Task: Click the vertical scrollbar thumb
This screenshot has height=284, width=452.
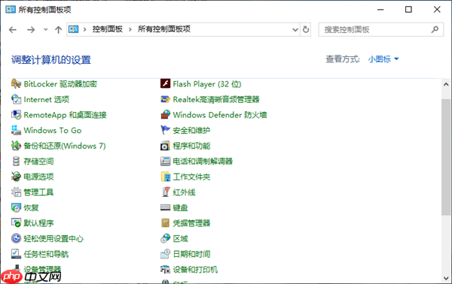Action: click(x=446, y=157)
